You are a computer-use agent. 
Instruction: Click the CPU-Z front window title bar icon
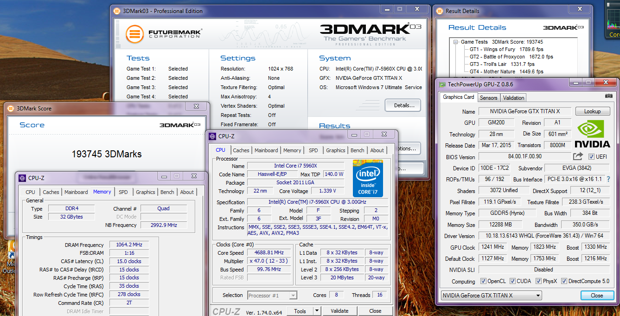click(212, 136)
